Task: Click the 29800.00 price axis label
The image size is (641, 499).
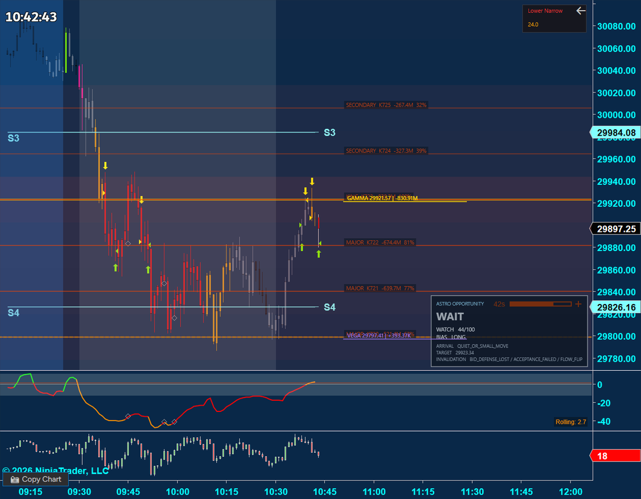Action: pyautogui.click(x=616, y=337)
